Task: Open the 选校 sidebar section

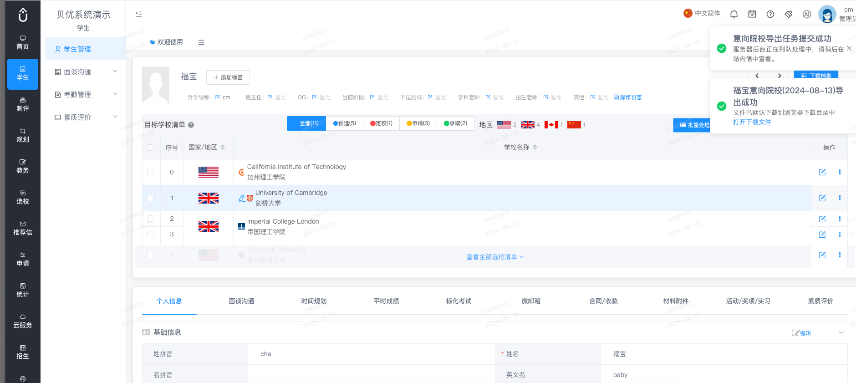Action: pyautogui.click(x=23, y=197)
